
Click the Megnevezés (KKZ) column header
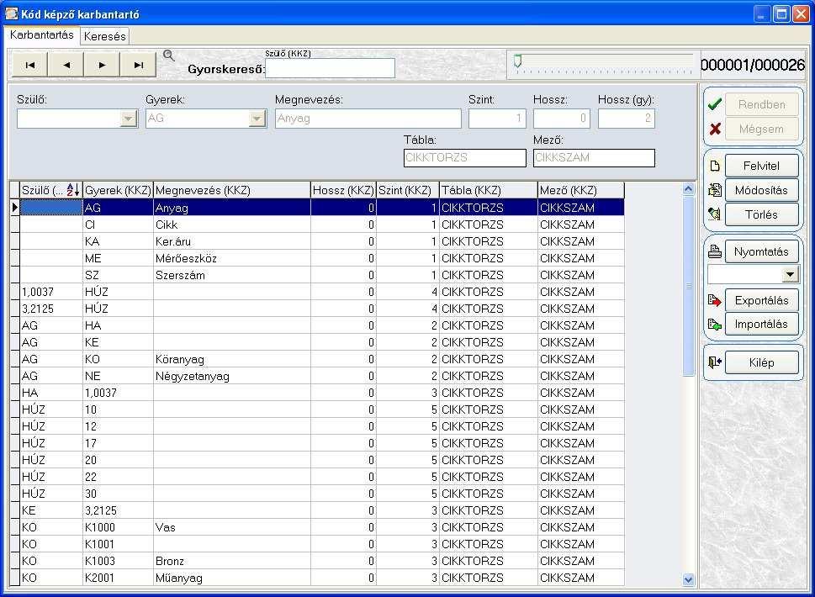[x=232, y=190]
